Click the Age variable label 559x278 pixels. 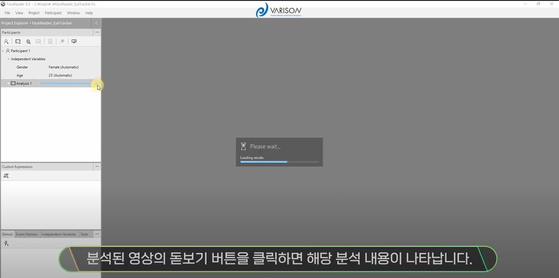19,75
